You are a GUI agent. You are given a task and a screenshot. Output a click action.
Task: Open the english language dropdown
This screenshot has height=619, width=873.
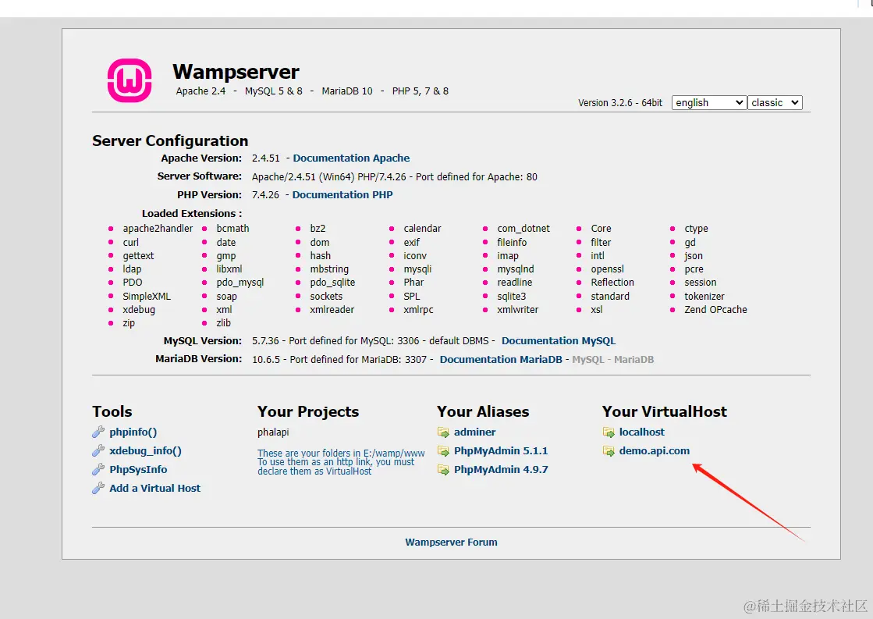[x=708, y=102]
